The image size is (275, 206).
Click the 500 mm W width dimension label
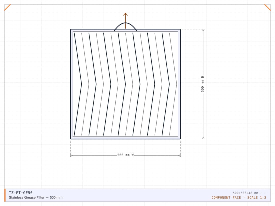(x=125, y=155)
